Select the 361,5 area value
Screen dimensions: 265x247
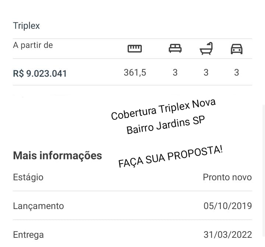click(135, 73)
